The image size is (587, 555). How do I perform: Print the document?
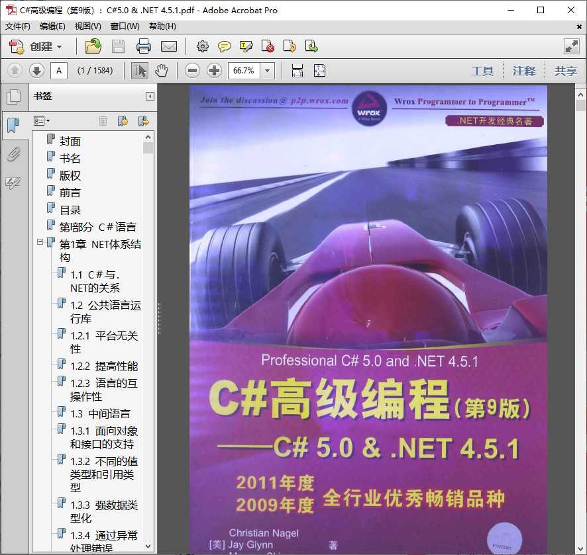coord(144,46)
